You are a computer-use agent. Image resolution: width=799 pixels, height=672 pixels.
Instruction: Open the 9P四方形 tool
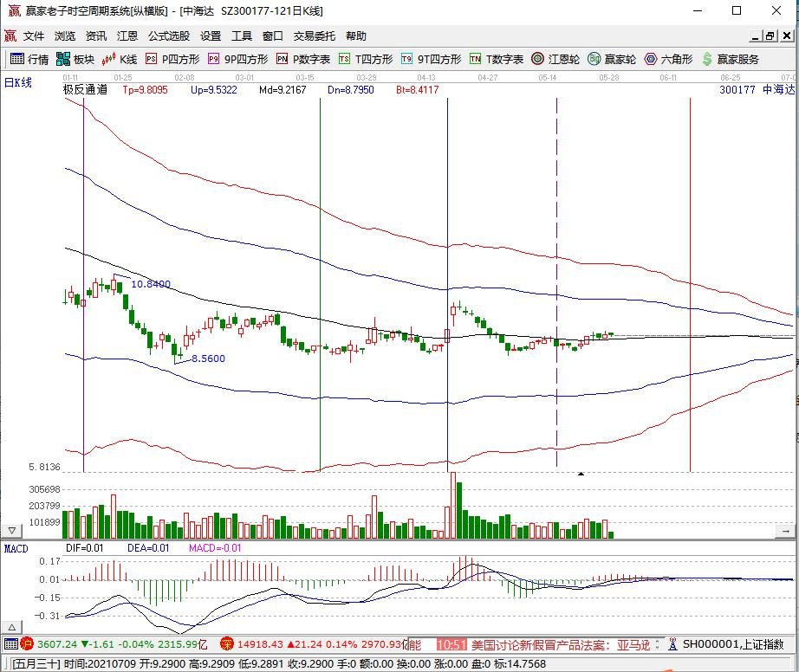click(237, 59)
